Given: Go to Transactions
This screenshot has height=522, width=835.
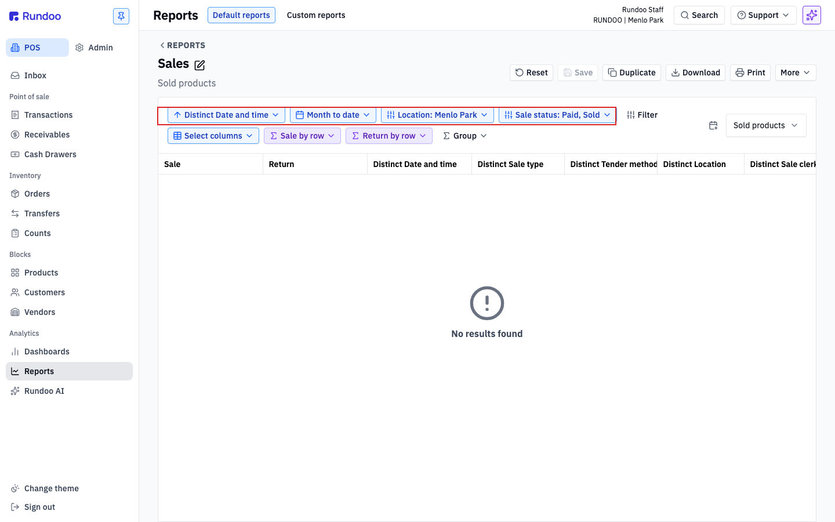Looking at the screenshot, I should tap(69, 115).
